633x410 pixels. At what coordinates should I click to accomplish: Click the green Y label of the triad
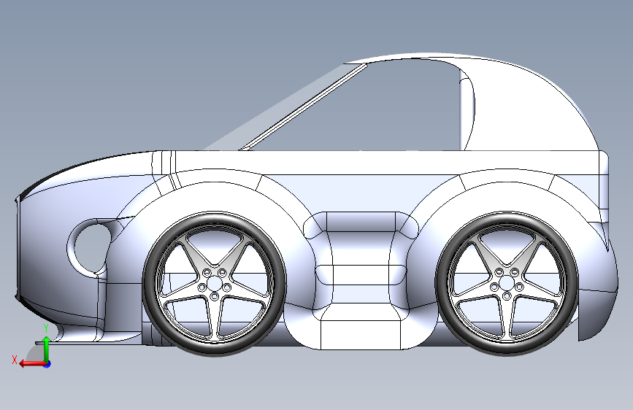pos(46,328)
